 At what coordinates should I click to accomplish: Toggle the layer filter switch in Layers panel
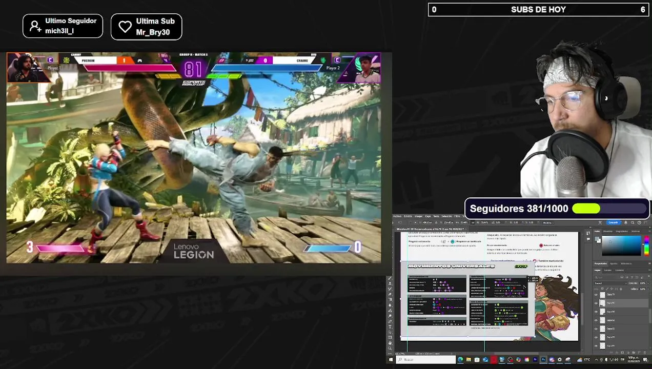coord(648,276)
